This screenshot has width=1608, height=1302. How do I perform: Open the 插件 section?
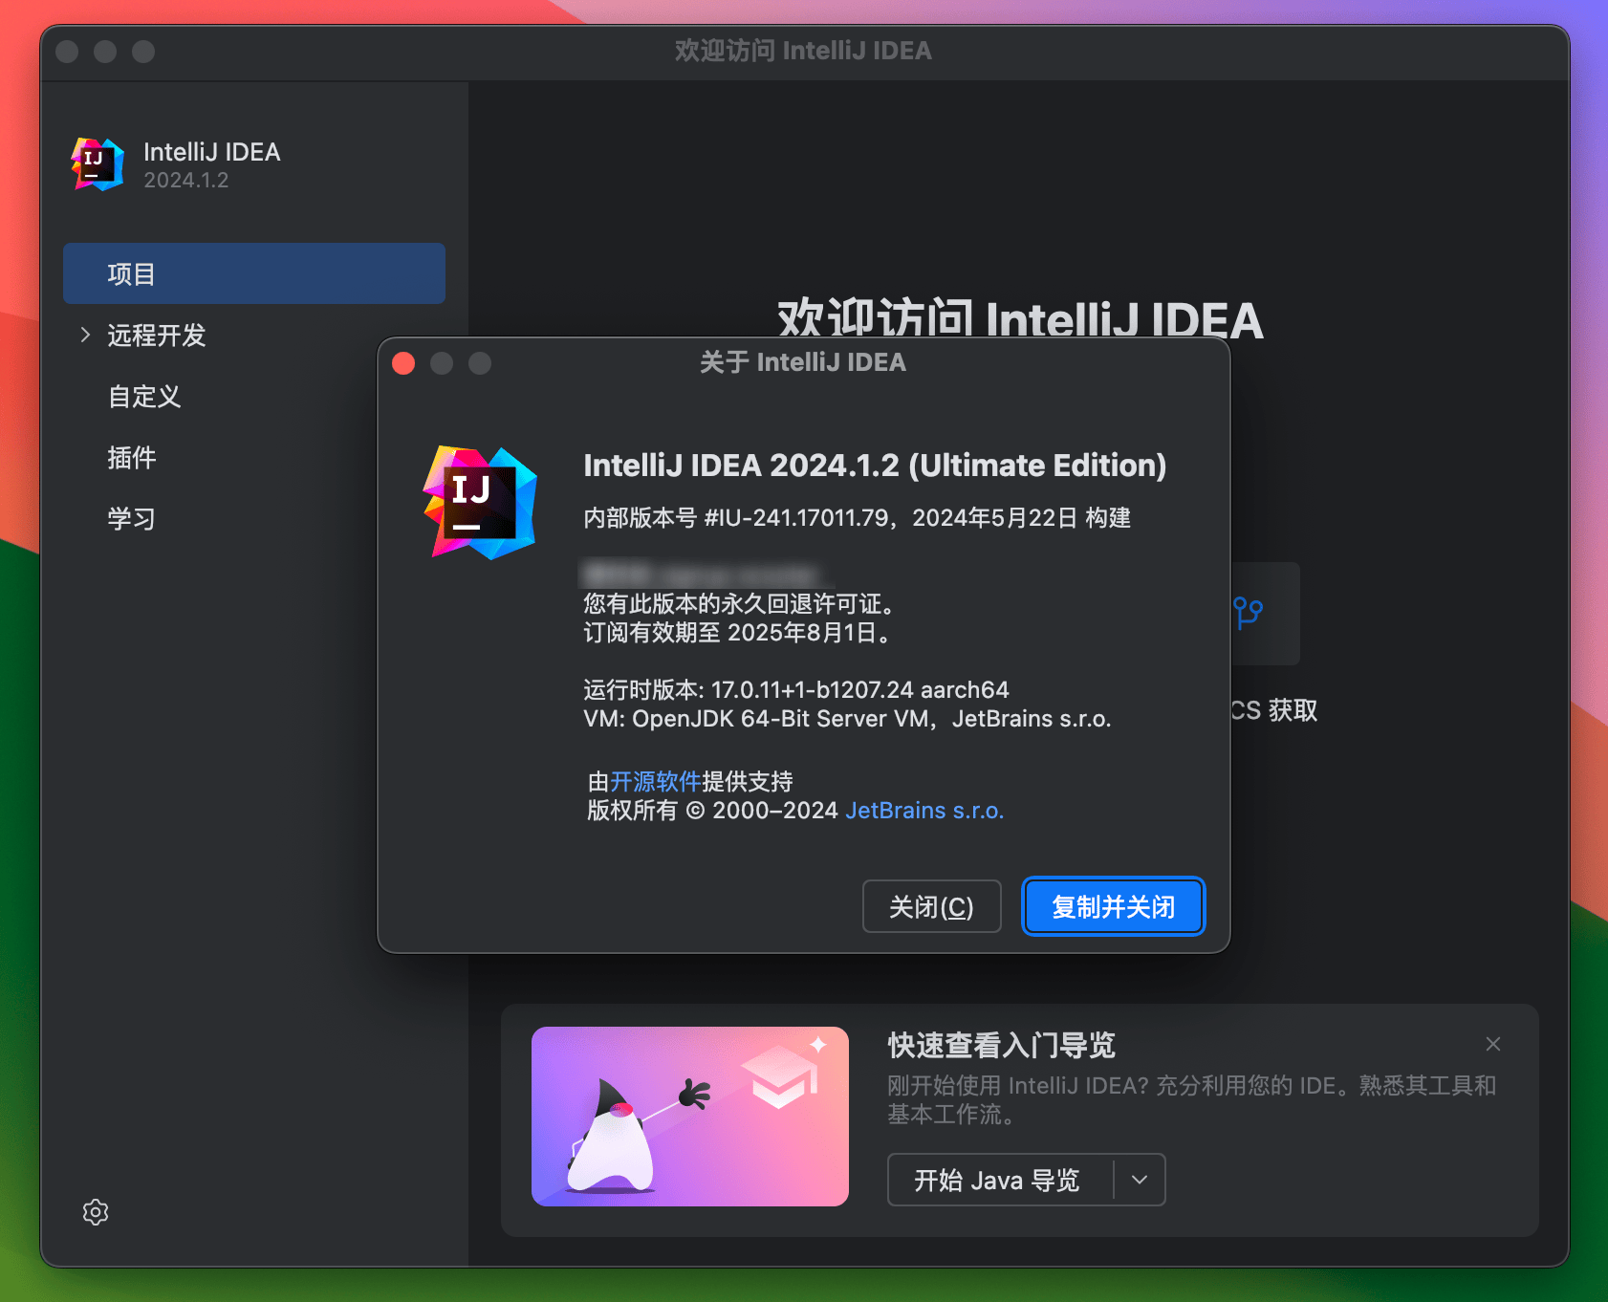(132, 458)
